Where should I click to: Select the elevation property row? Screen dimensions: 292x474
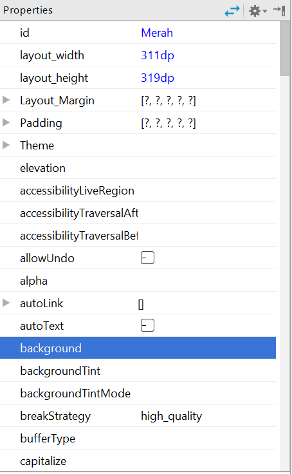point(138,168)
